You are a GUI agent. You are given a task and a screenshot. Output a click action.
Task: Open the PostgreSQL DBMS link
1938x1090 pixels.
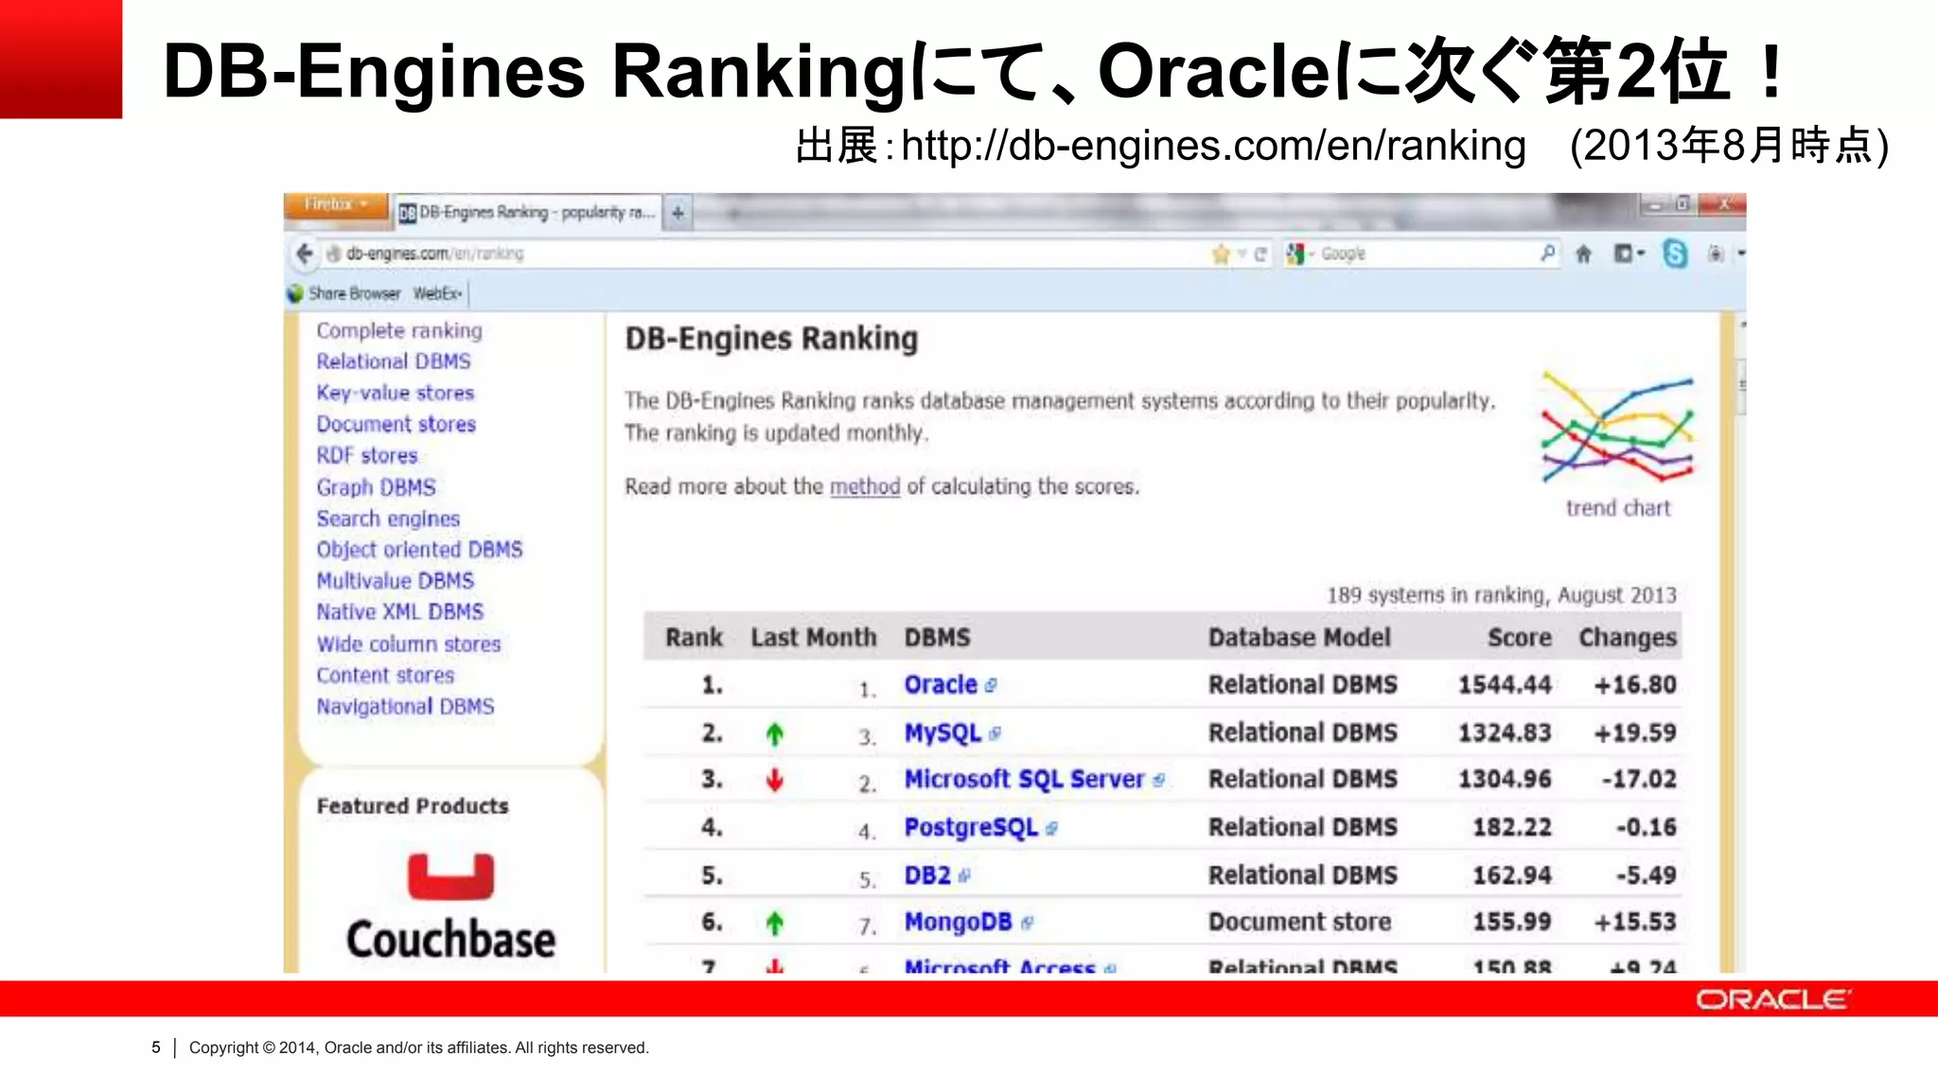(971, 828)
